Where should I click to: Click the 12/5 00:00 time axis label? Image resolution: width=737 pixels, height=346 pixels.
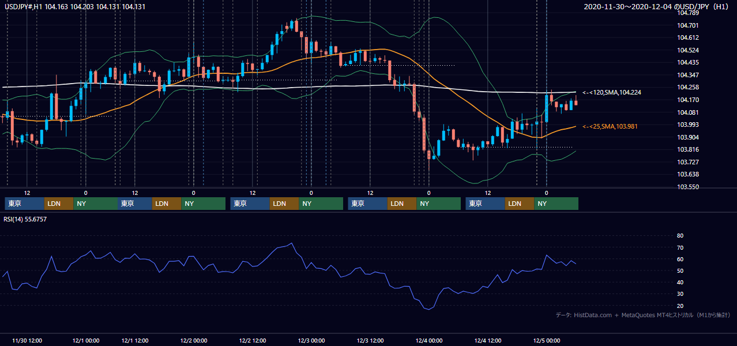[547, 340]
